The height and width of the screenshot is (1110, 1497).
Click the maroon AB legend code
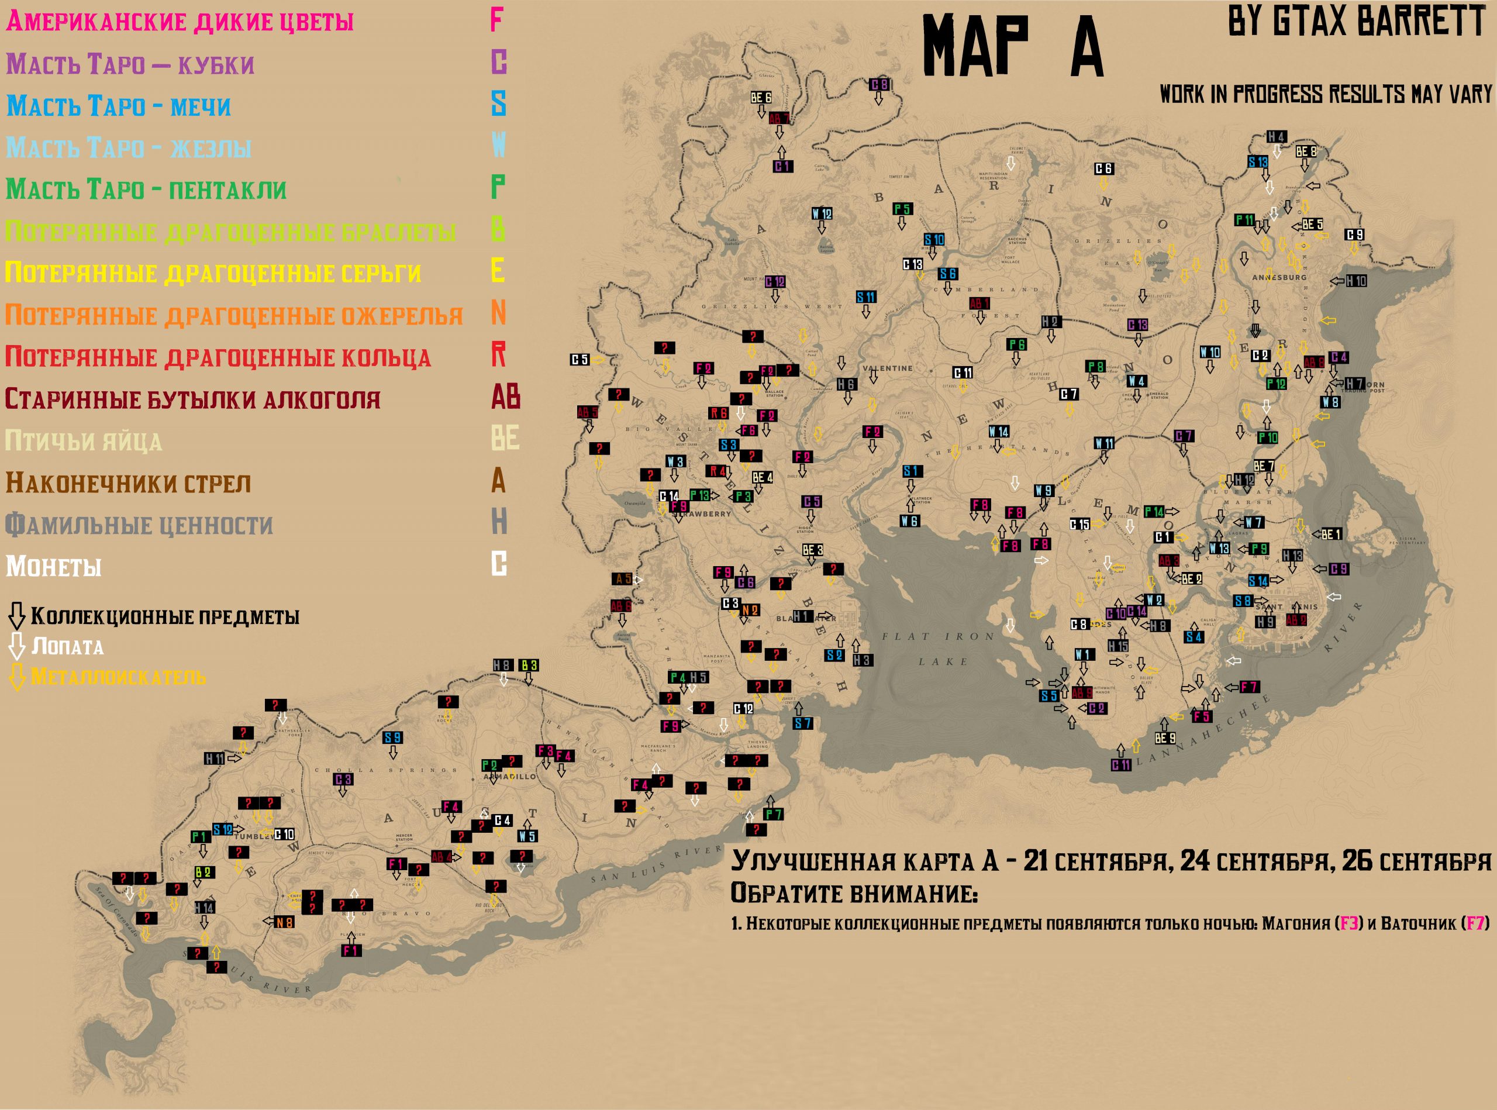pyautogui.click(x=505, y=397)
